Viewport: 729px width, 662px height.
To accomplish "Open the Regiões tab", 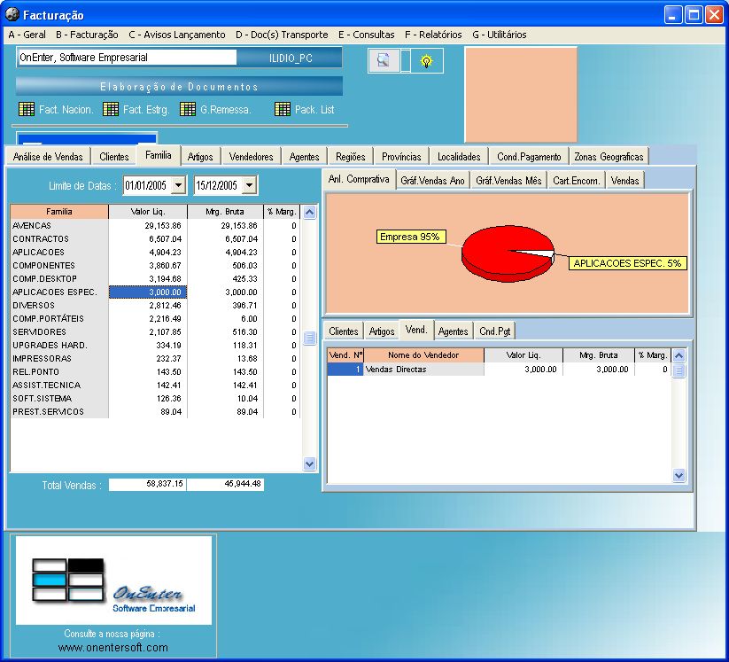I will (x=351, y=157).
